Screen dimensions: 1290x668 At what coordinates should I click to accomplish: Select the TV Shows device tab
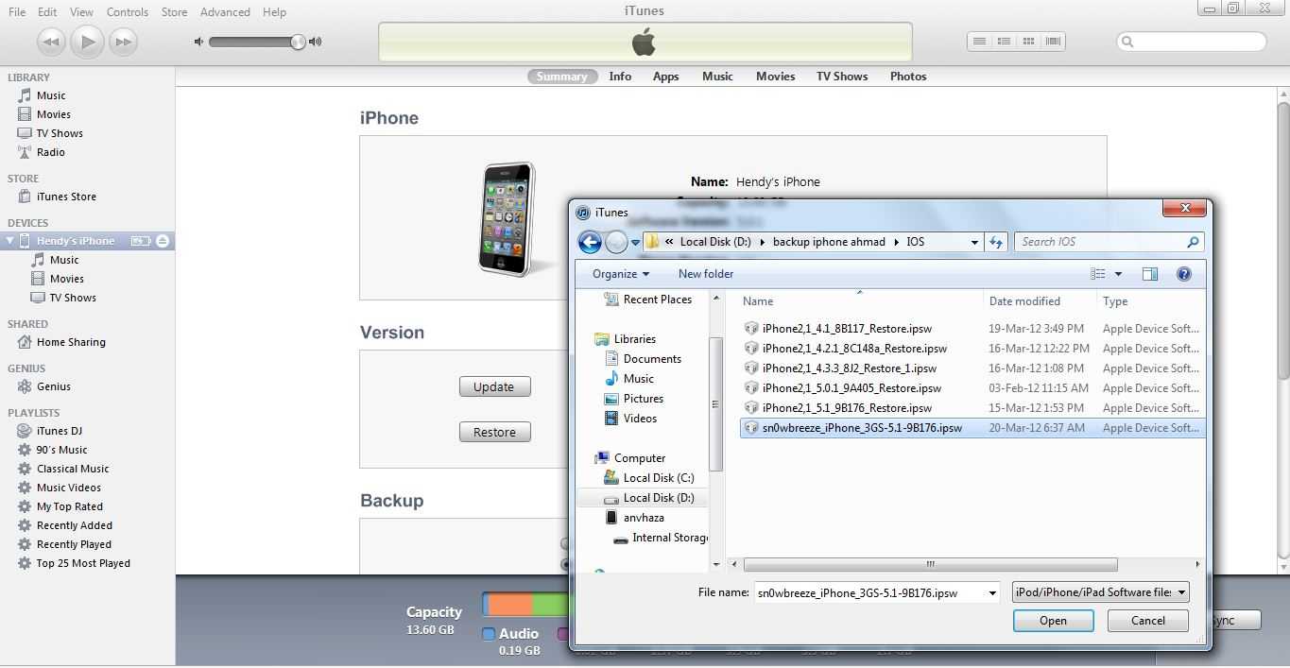(842, 77)
